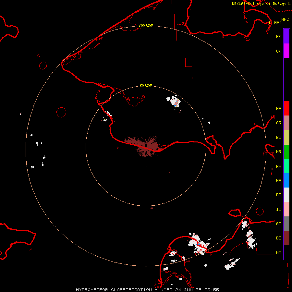The height and width of the screenshot is (292, 292).
Task: Click the "BD" legend label
Action: [278, 137]
